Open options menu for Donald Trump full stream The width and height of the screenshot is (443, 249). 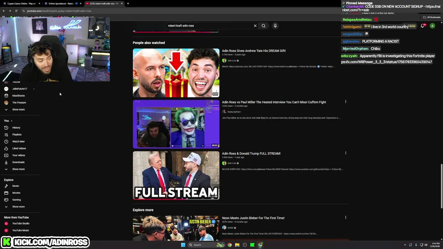345,153
